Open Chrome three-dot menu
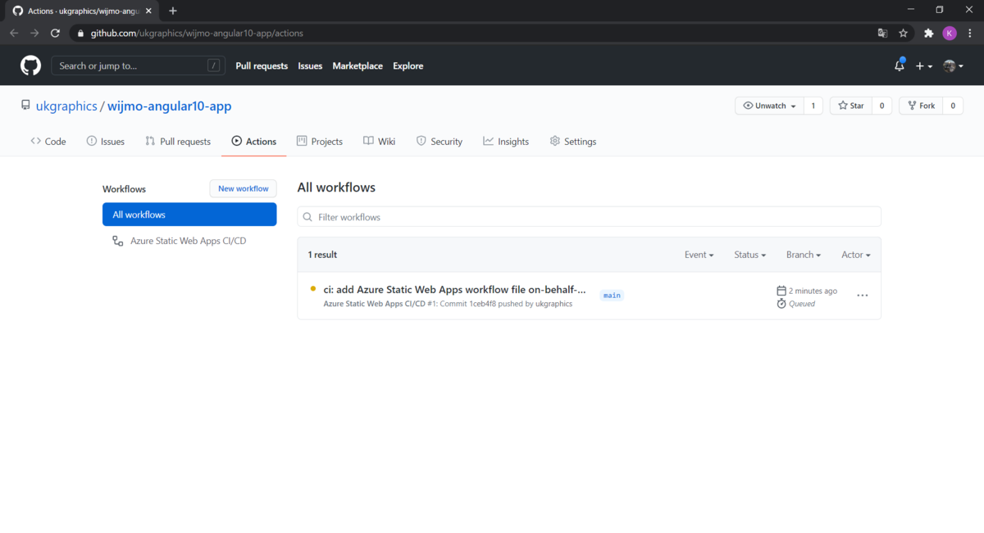 pos(970,33)
